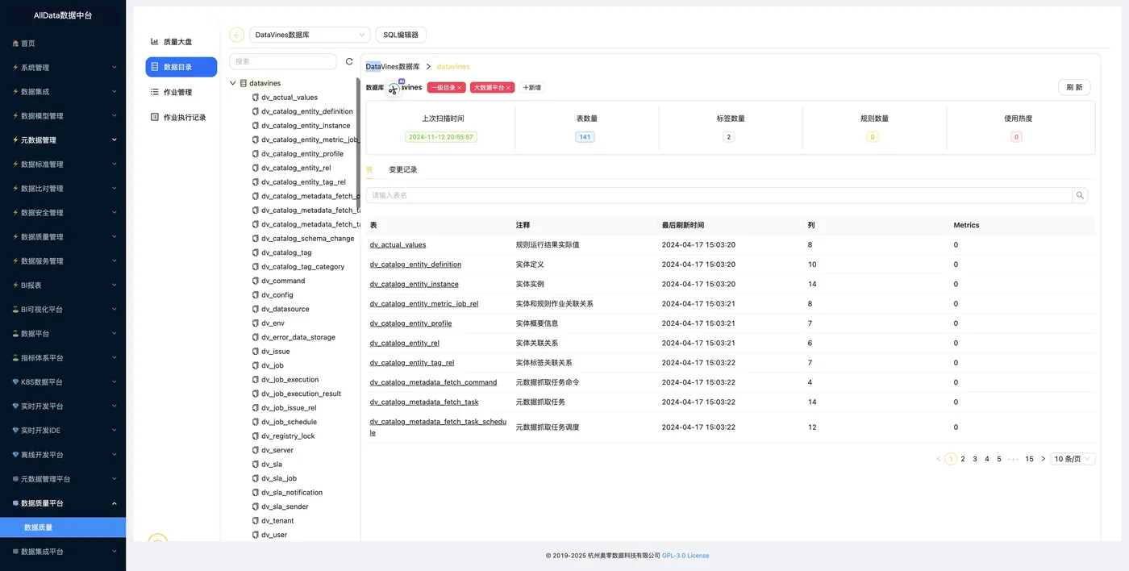Click the back arrow circle icon
This screenshot has height=571, width=1129.
coord(236,35)
